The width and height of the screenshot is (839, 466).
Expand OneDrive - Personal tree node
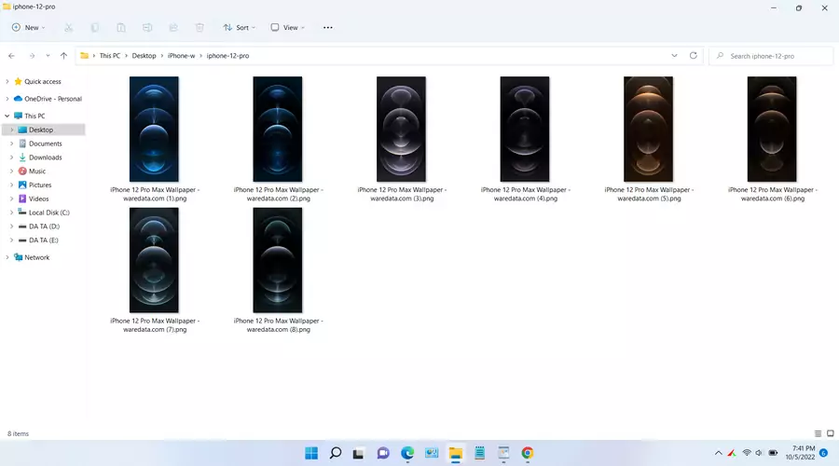coord(7,99)
